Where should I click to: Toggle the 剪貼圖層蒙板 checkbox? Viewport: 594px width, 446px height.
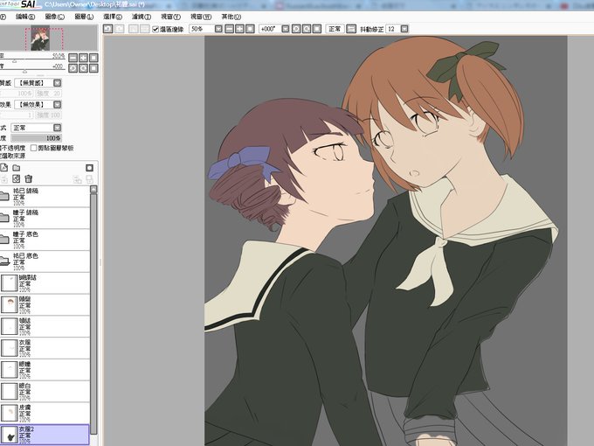point(34,148)
